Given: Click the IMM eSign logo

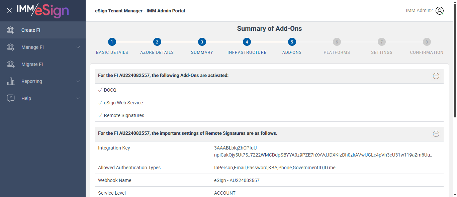Looking at the screenshot, I should click(42, 10).
